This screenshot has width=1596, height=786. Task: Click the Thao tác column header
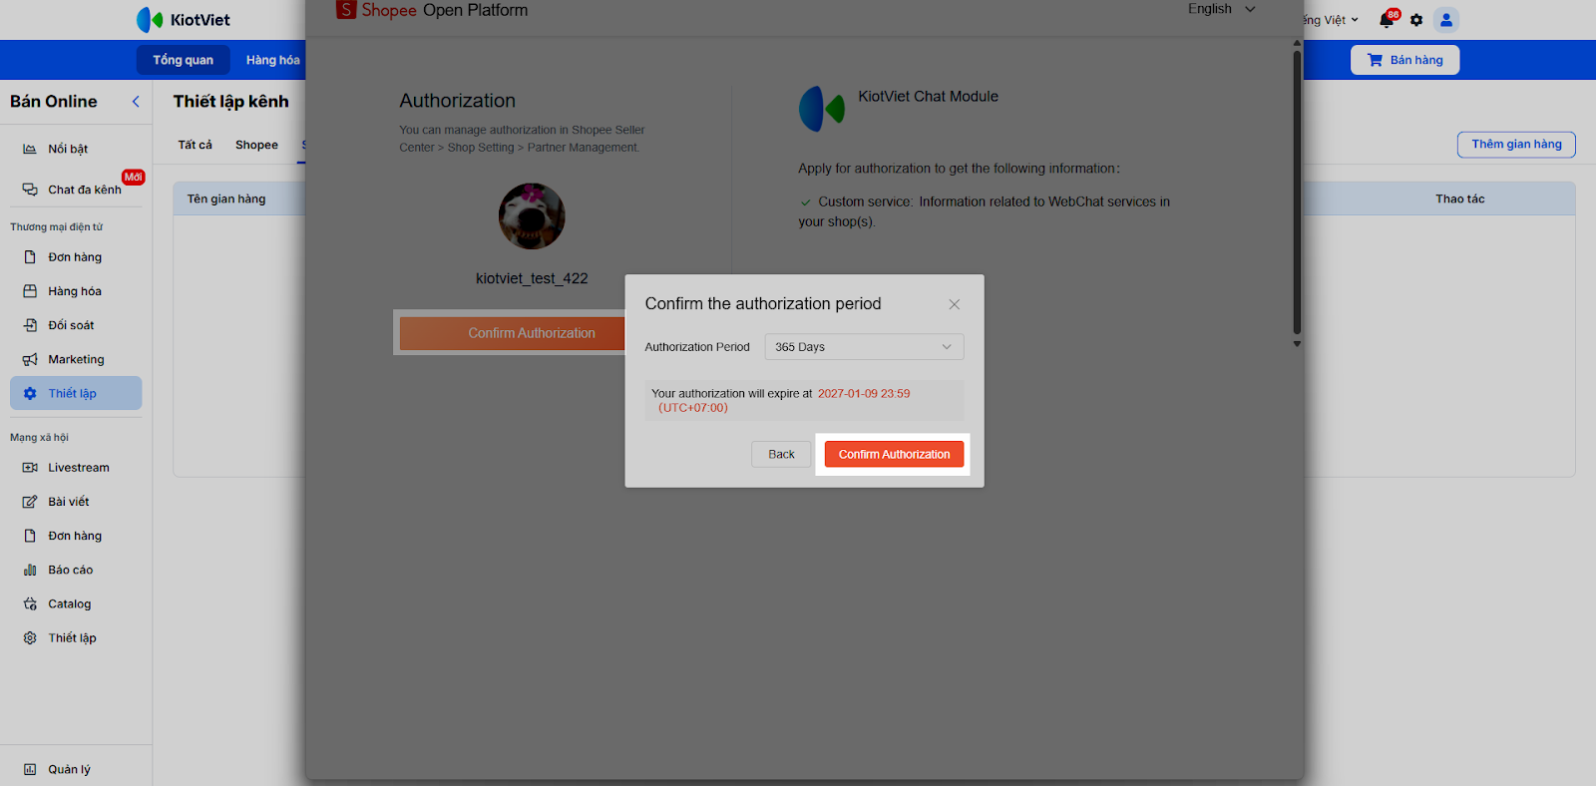tap(1460, 198)
